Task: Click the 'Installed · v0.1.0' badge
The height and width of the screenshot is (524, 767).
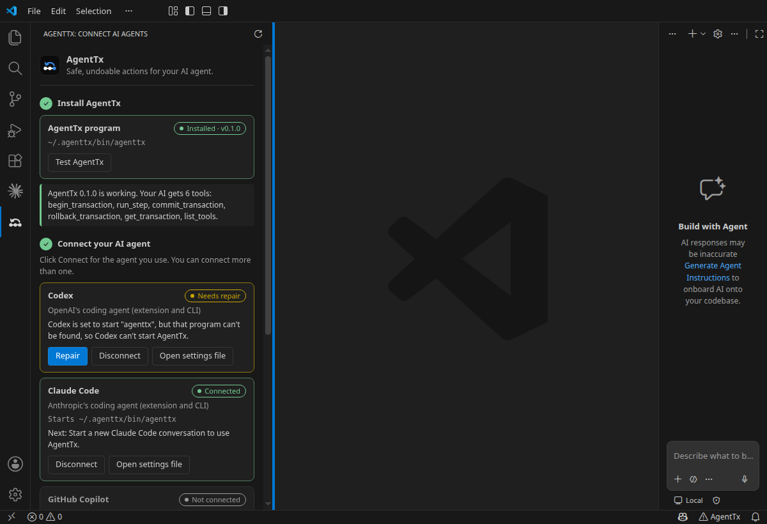Action: click(x=210, y=128)
